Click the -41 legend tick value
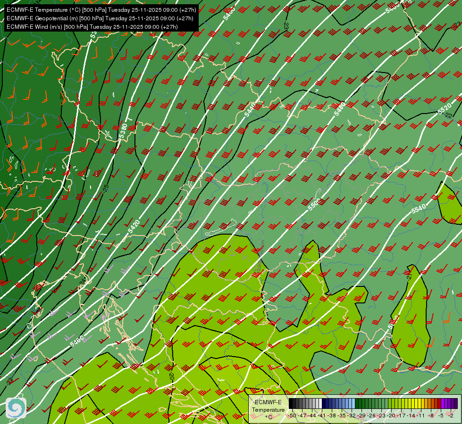 tap(322, 416)
